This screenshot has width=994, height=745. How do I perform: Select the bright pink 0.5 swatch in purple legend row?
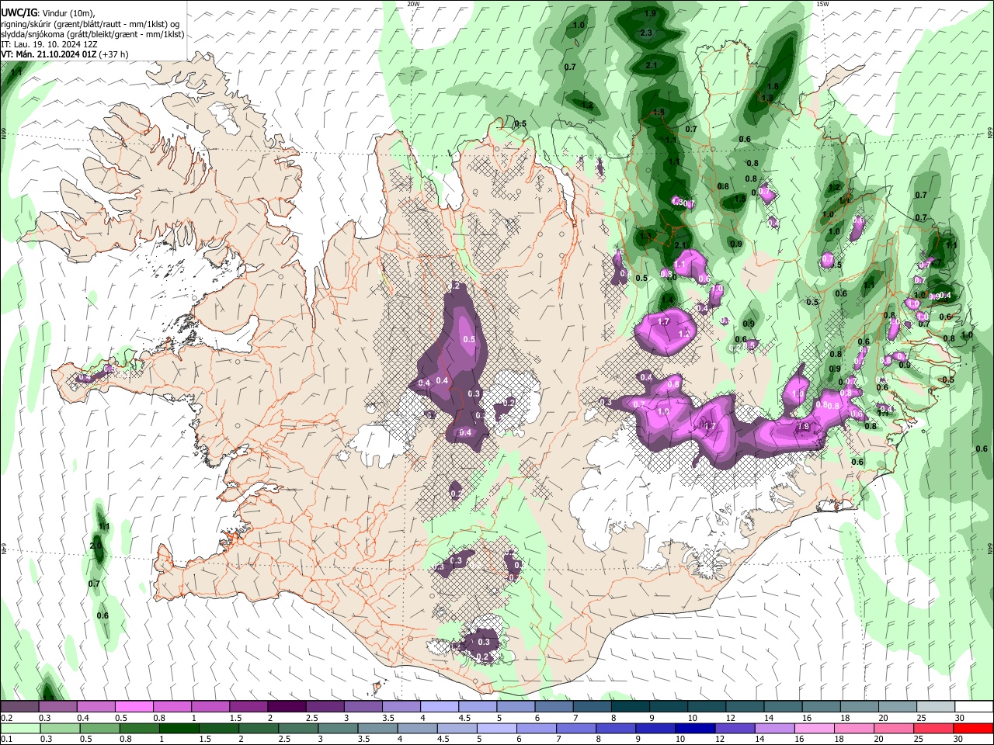tap(134, 707)
